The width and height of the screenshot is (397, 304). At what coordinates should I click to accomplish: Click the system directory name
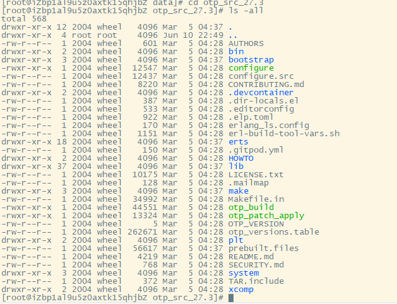tap(244, 273)
